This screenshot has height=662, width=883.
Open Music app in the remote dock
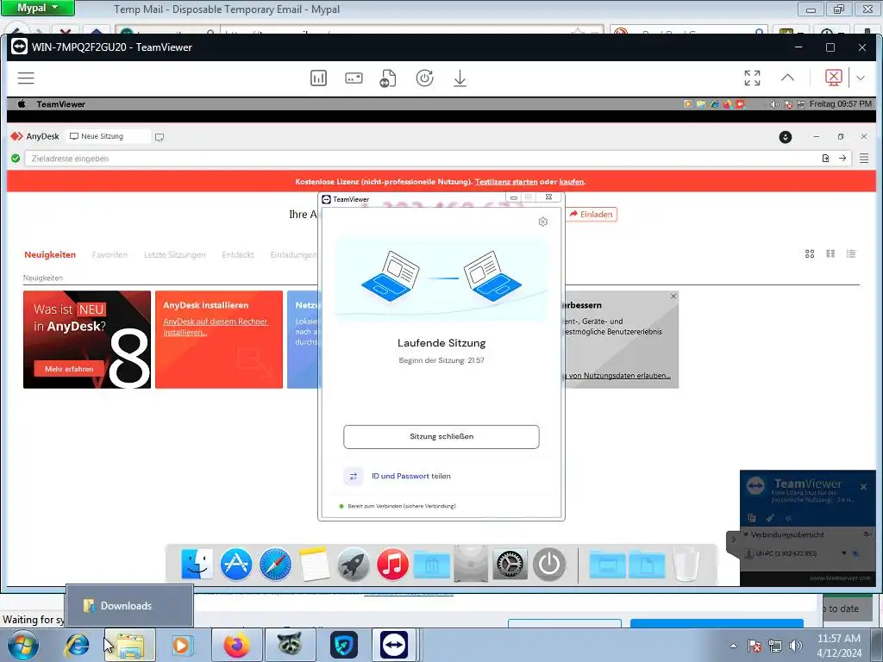(392, 564)
